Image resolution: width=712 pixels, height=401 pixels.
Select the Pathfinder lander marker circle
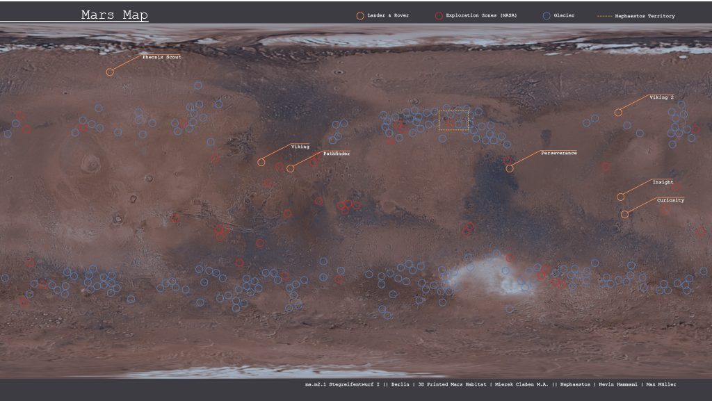[x=291, y=168]
